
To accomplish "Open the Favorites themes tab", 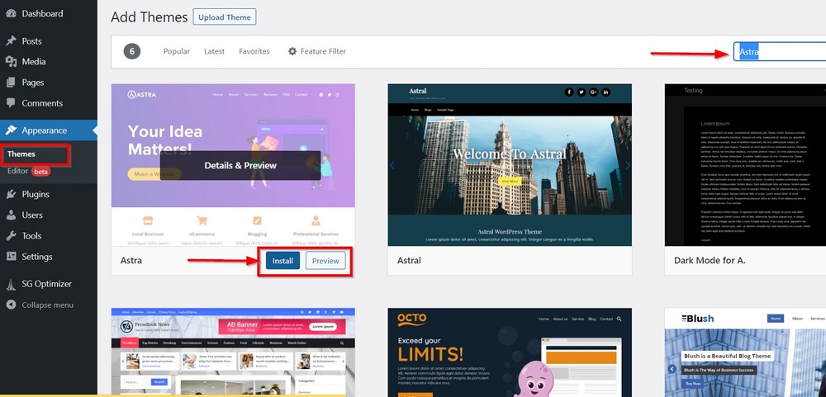I will click(x=254, y=51).
